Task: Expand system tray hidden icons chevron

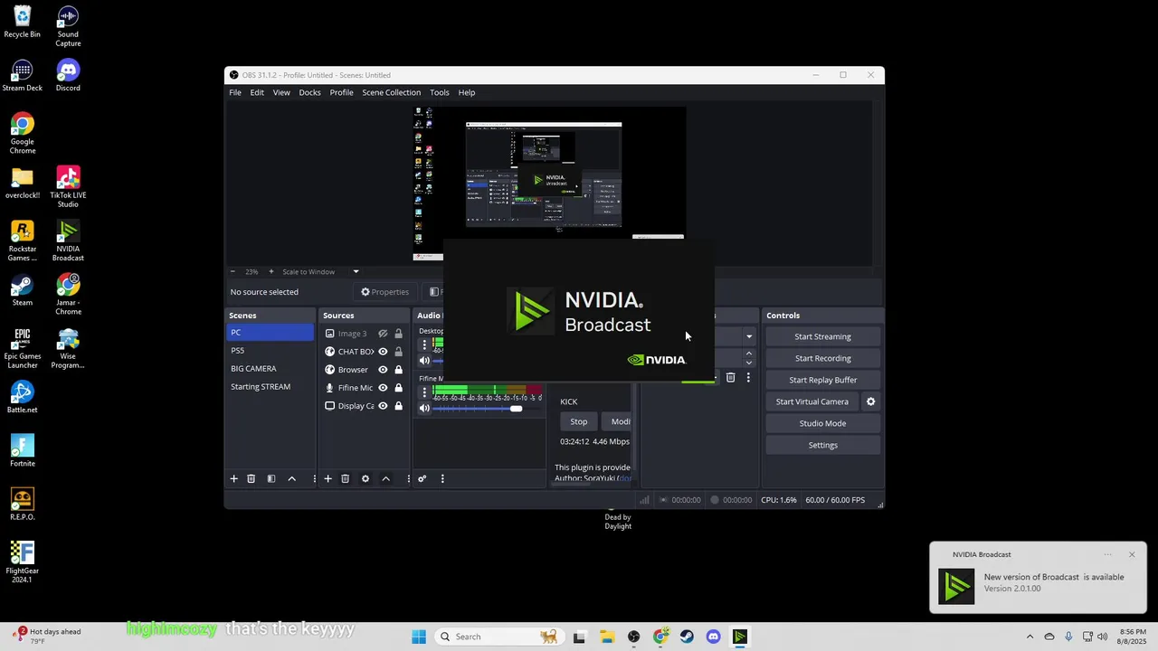Action: (1030, 637)
